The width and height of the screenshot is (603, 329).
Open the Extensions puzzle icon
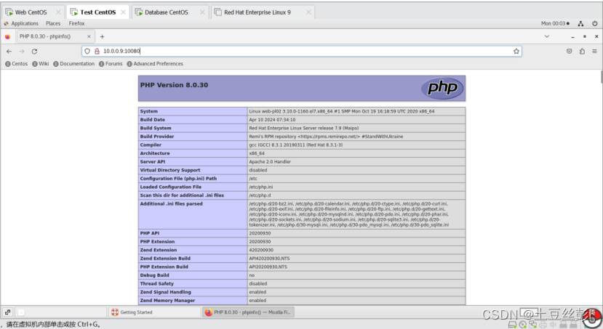pyautogui.click(x=582, y=51)
